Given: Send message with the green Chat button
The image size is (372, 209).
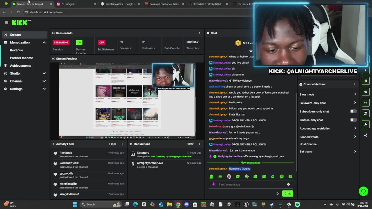Looking at the screenshot, I should pos(287,194).
